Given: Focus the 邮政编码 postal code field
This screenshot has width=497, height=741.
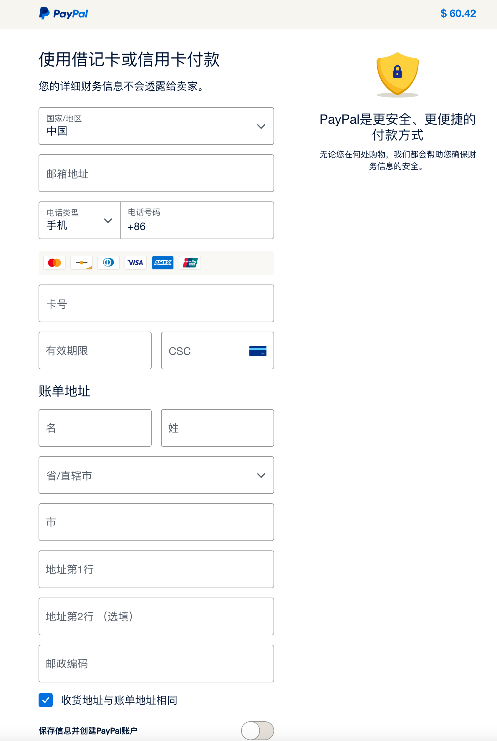Looking at the screenshot, I should point(156,663).
